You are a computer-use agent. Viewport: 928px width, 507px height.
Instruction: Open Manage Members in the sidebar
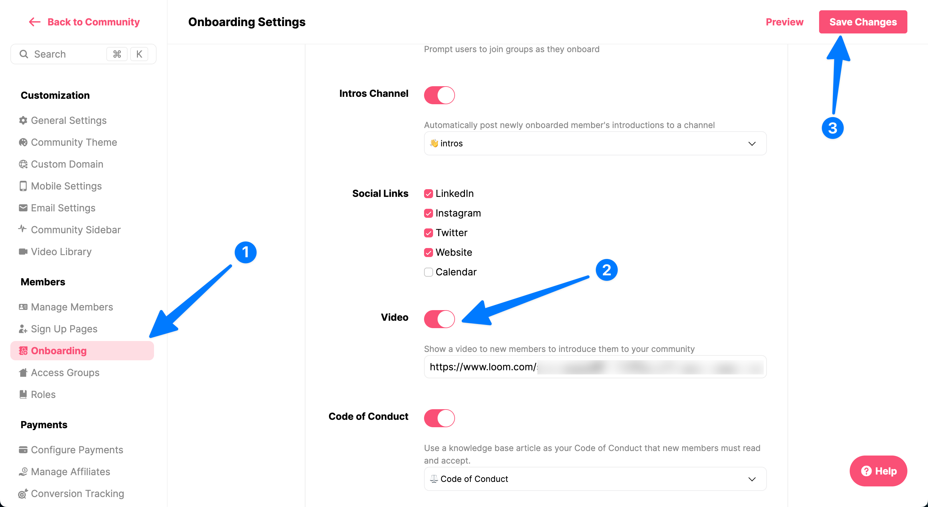click(x=72, y=307)
